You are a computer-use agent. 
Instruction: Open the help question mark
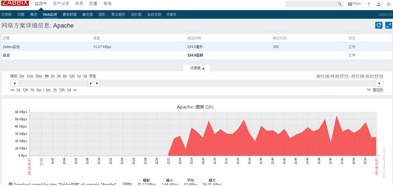[369, 4]
